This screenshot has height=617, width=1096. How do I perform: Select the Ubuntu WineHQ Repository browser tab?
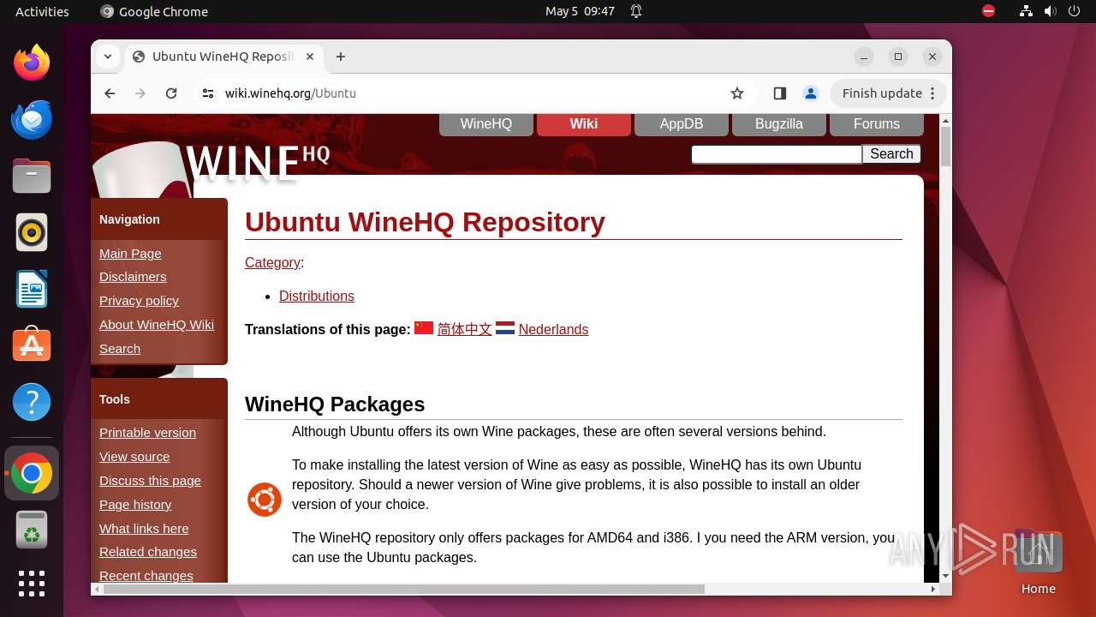(x=224, y=57)
